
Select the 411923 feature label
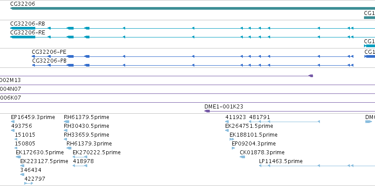click(236, 117)
